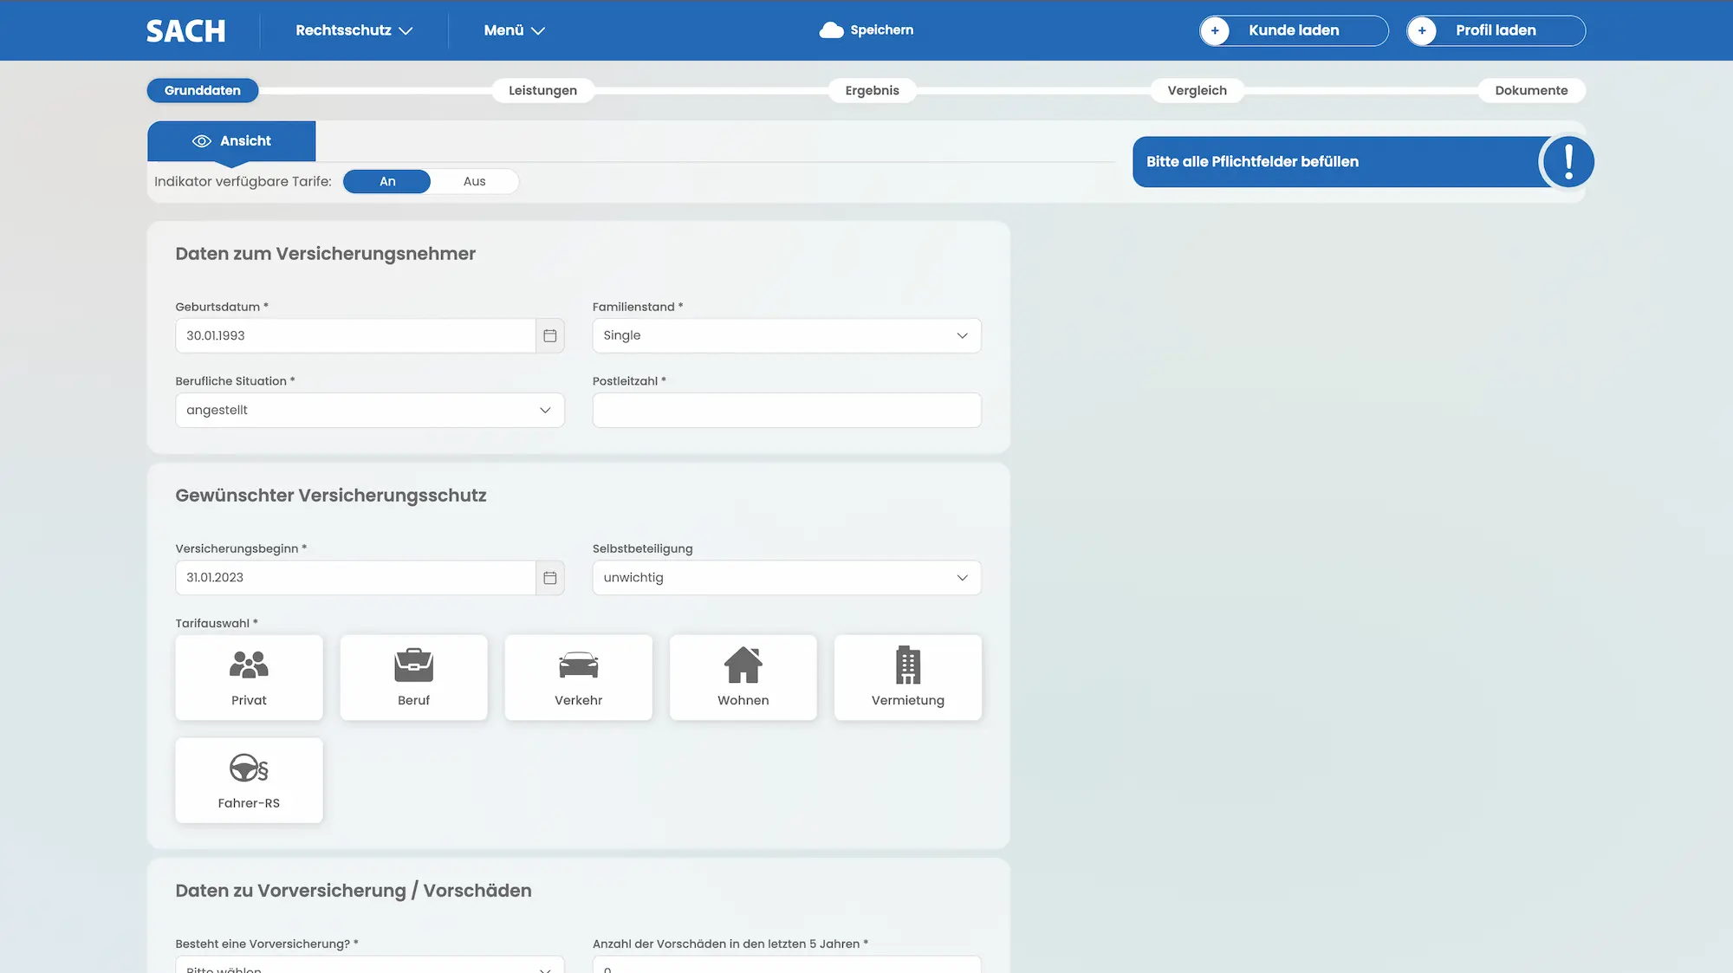Select the Vermietung building tariff tile
Viewport: 1733px width, 973px height.
(x=907, y=678)
